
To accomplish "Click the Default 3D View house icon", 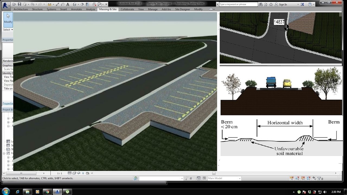I will click(x=75, y=4).
